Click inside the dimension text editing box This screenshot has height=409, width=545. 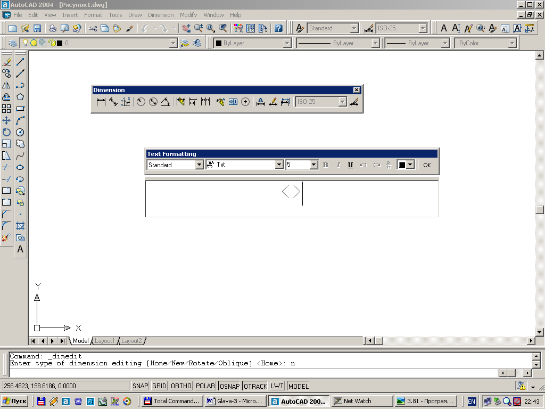[x=292, y=199]
